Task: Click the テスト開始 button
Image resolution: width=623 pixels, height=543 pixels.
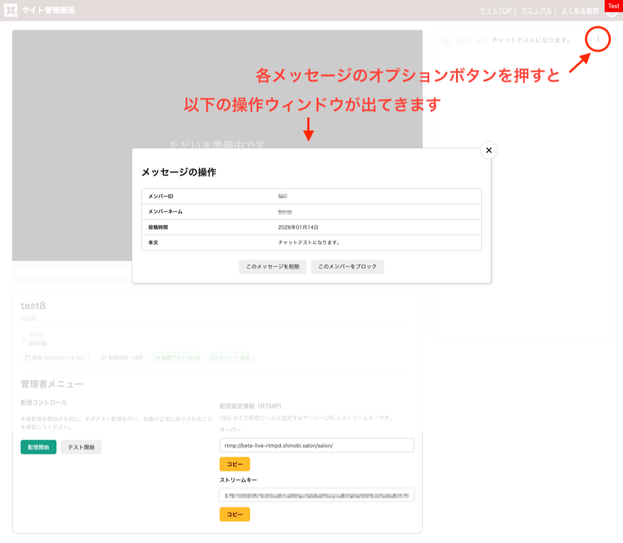Action: pyautogui.click(x=81, y=447)
